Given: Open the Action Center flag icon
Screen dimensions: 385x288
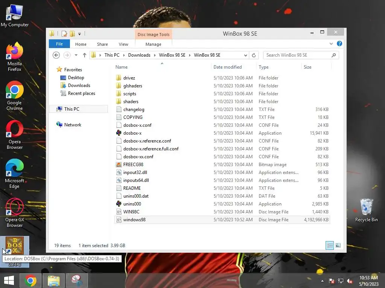Looking at the screenshot, I should pyautogui.click(x=332, y=281).
